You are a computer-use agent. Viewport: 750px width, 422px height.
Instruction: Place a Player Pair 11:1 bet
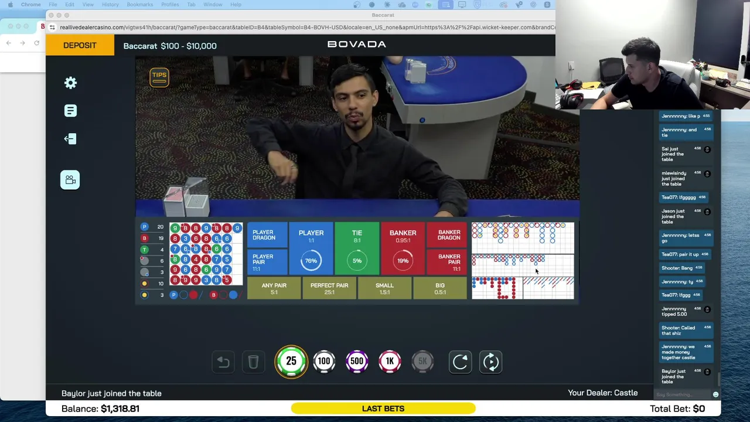[x=267, y=262]
